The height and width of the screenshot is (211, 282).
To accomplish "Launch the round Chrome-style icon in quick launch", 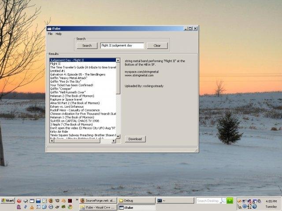I will coord(70,207).
